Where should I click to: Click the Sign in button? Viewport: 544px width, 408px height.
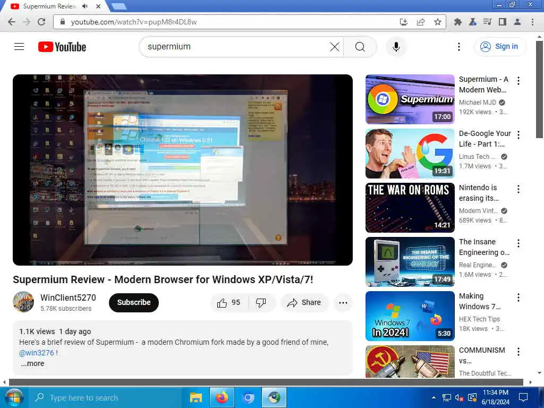[x=499, y=47]
